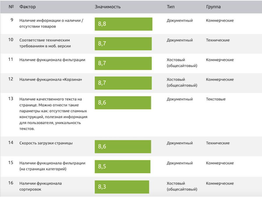Screen dimensions: 262x197
Task: Click the 'Текстовые' group cell in row 13
Action: tap(216, 99)
